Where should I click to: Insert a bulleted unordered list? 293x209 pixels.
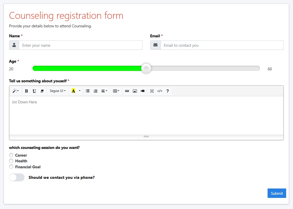[88, 91]
